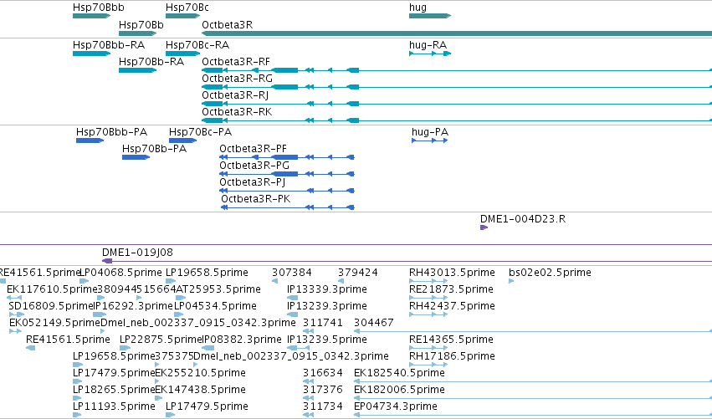Open EST IP08382.3prime
The height and width of the screenshot is (419, 712).
pos(242,340)
